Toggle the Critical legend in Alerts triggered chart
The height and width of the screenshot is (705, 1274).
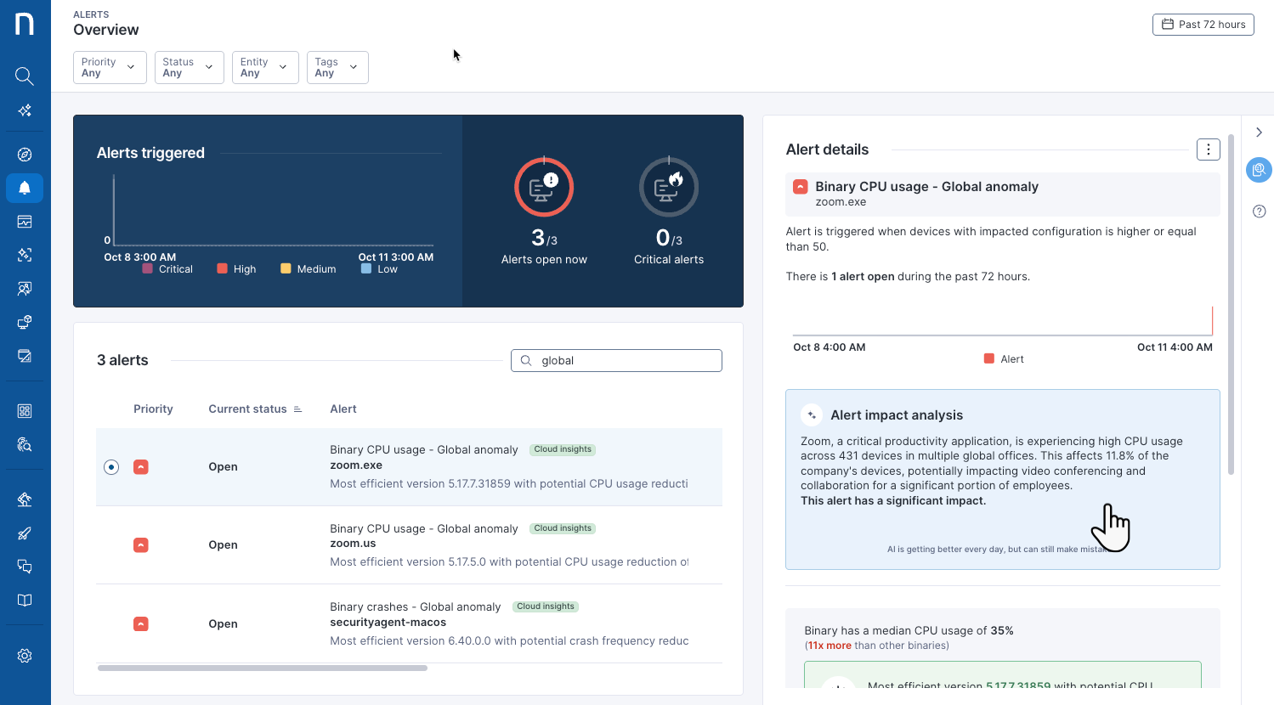167,269
